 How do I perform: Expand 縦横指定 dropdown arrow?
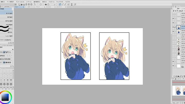(x=12, y=56)
